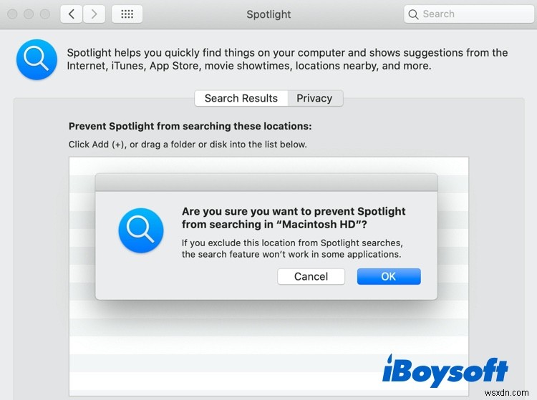Screen dimensions: 537x400
Task: Go back with the left chevron button
Action: tap(71, 14)
